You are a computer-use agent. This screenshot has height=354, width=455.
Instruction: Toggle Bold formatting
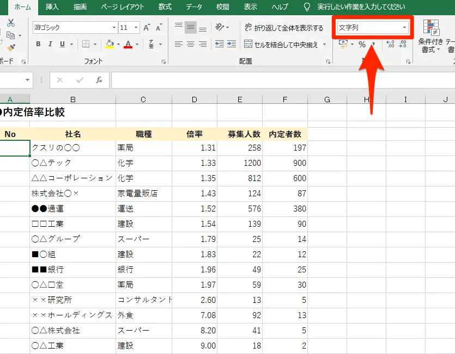coord(38,44)
